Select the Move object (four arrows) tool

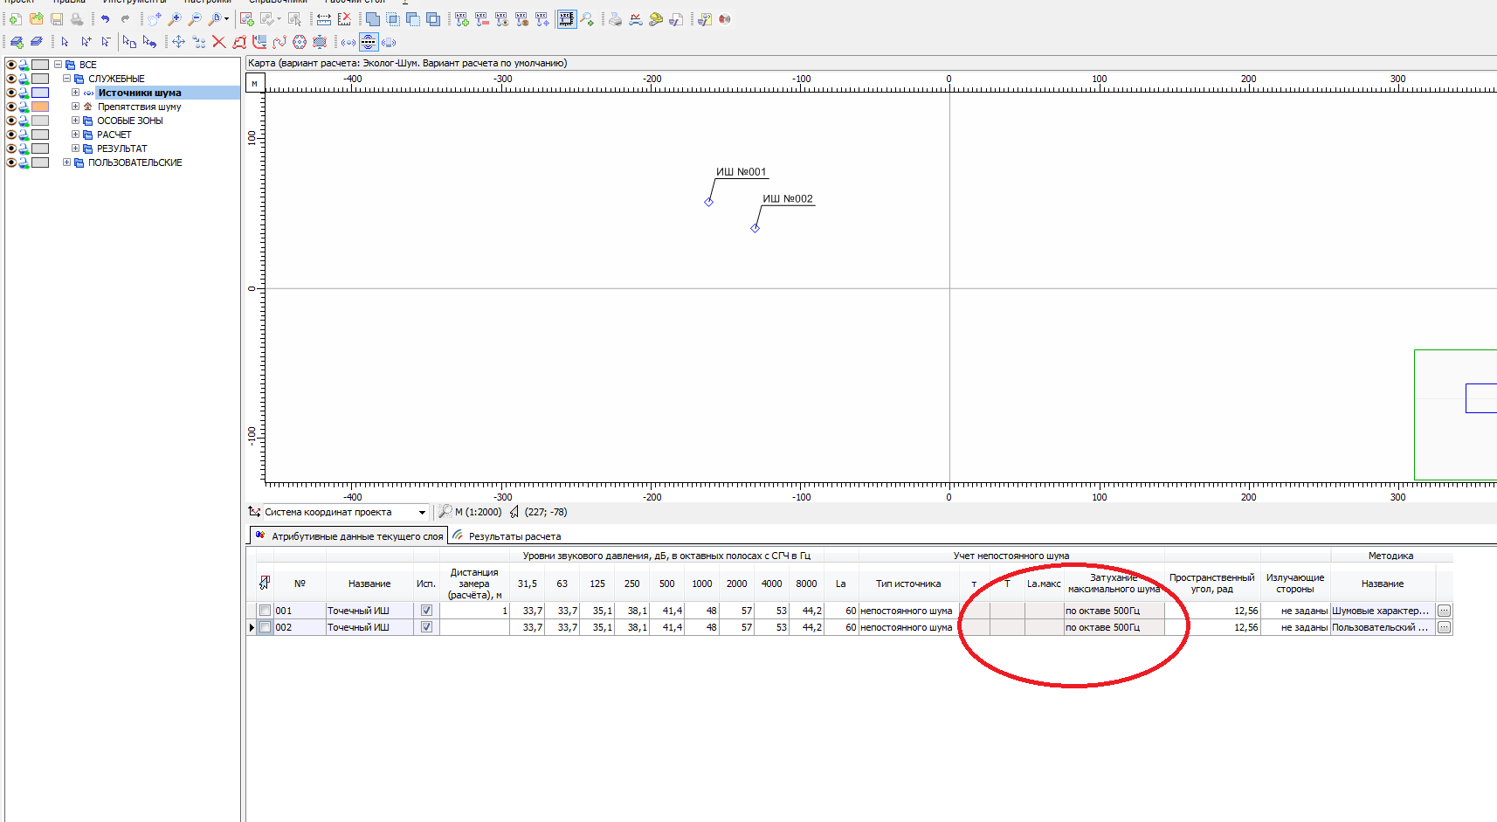[x=178, y=42]
